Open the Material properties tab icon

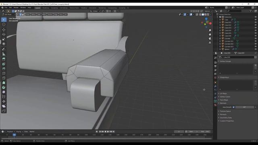pos(215,105)
